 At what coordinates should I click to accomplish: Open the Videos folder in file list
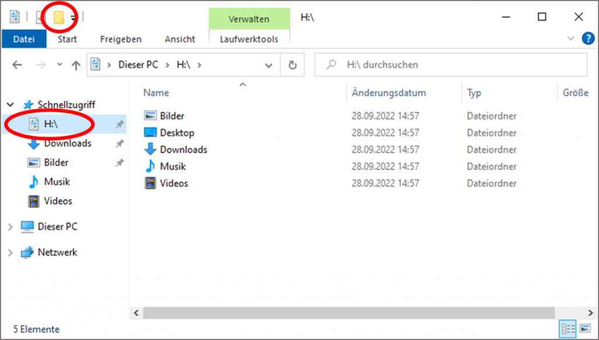point(174,184)
